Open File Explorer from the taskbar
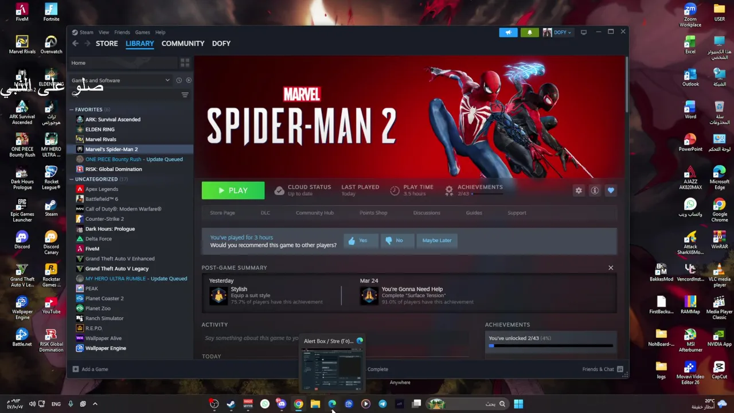 pyautogui.click(x=315, y=404)
